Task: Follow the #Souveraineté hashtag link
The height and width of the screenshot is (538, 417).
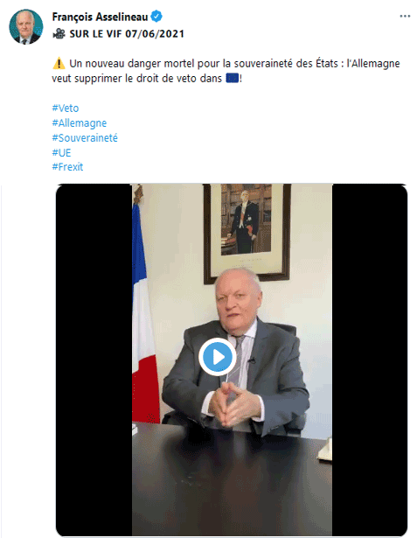Action: coord(85,137)
